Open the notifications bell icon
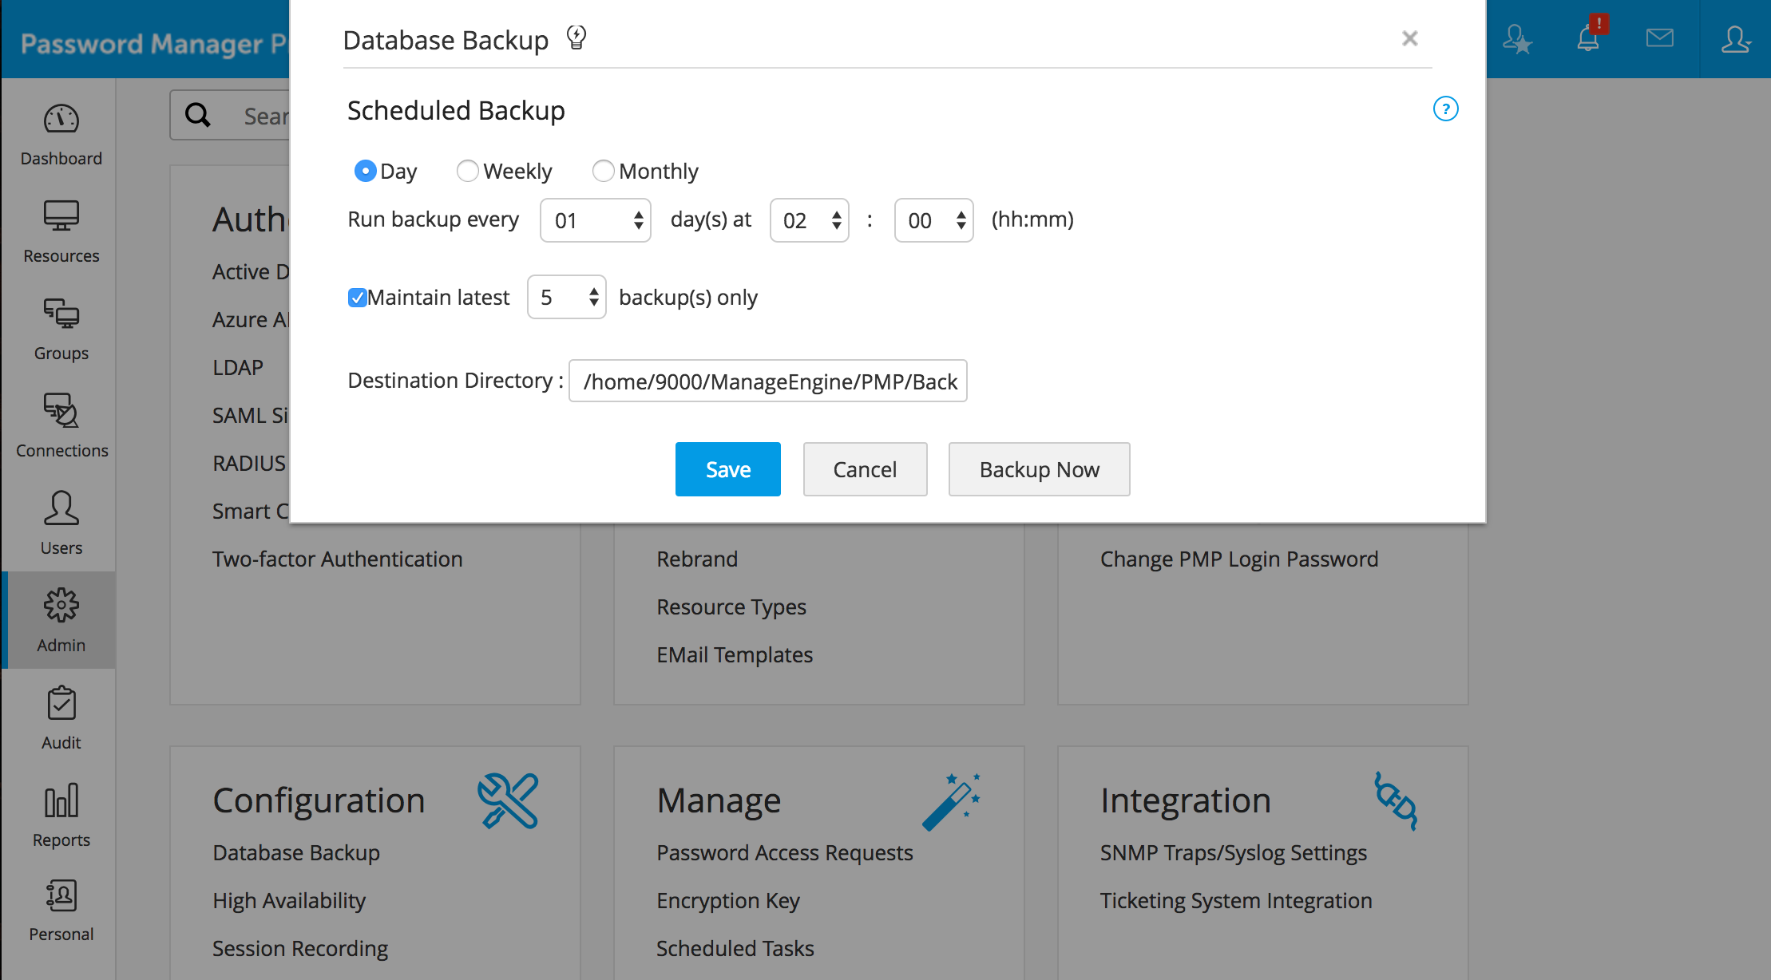 (1588, 38)
